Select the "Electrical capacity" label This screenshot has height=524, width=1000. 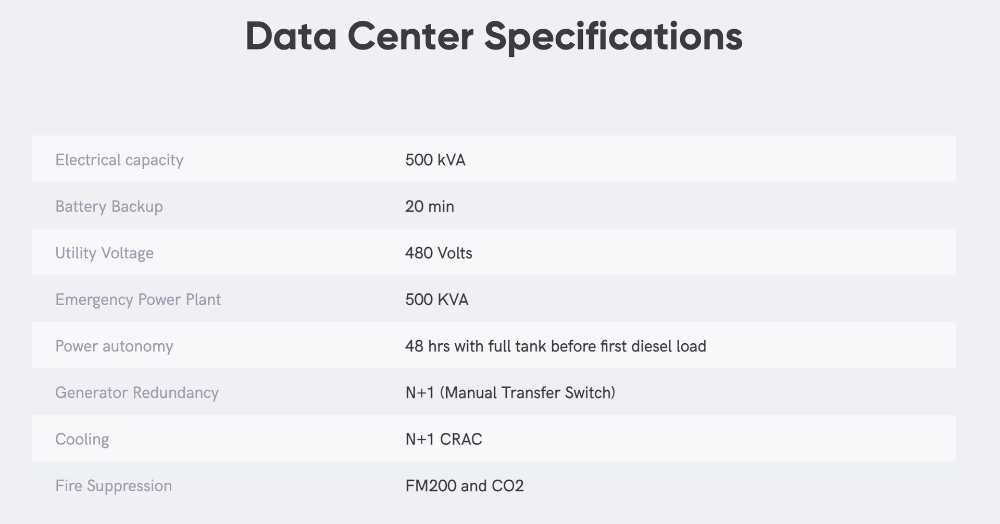point(119,160)
